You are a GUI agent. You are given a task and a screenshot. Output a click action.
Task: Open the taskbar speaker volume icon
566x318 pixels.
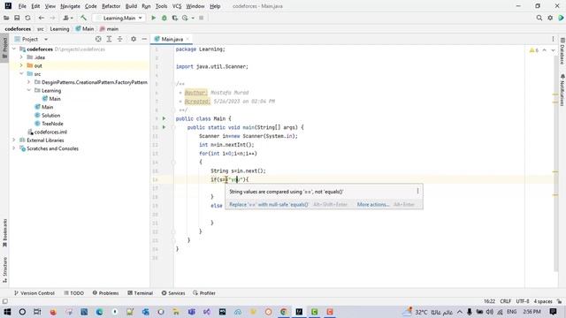coord(489,312)
